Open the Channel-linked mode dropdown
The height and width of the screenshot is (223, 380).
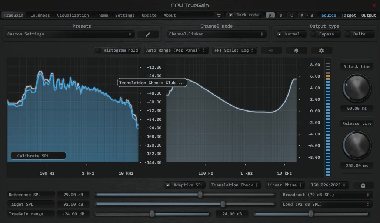click(216, 34)
